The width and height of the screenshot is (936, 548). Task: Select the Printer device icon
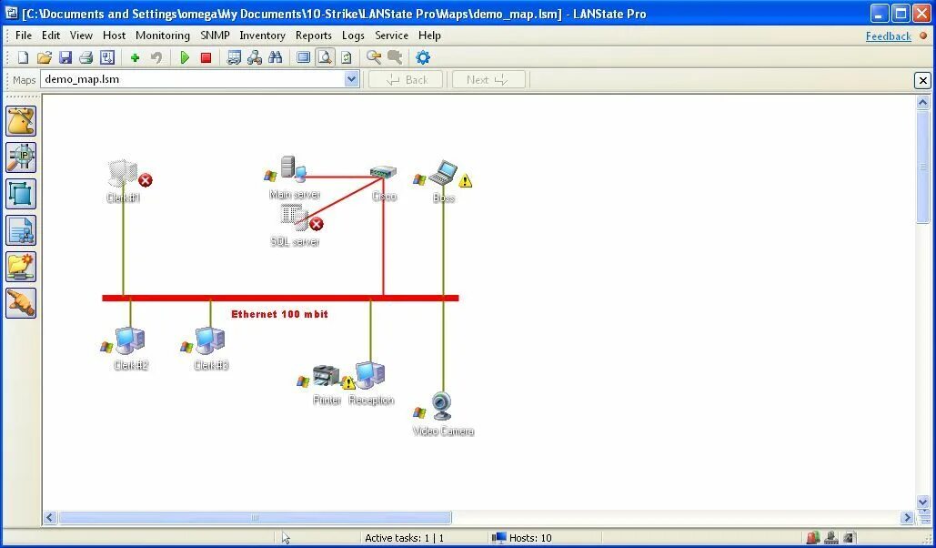[326, 376]
